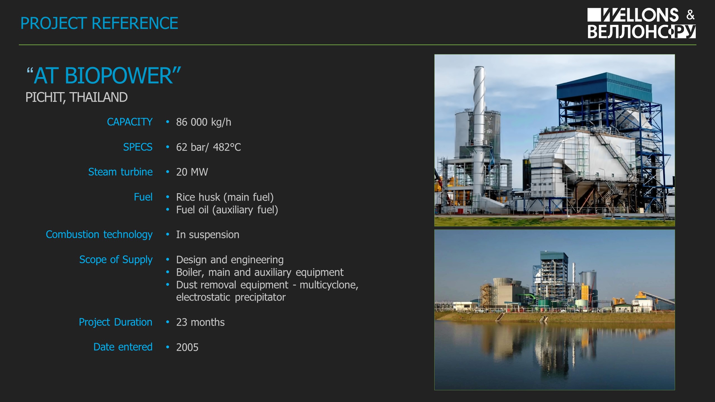The width and height of the screenshot is (715, 402).
Task: Select the PICHIT, THAILAND location subtitle
Action: [77, 97]
